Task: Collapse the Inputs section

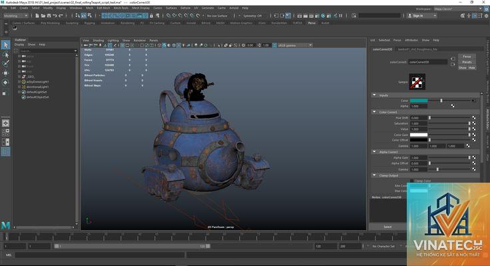Action: pyautogui.click(x=374, y=95)
